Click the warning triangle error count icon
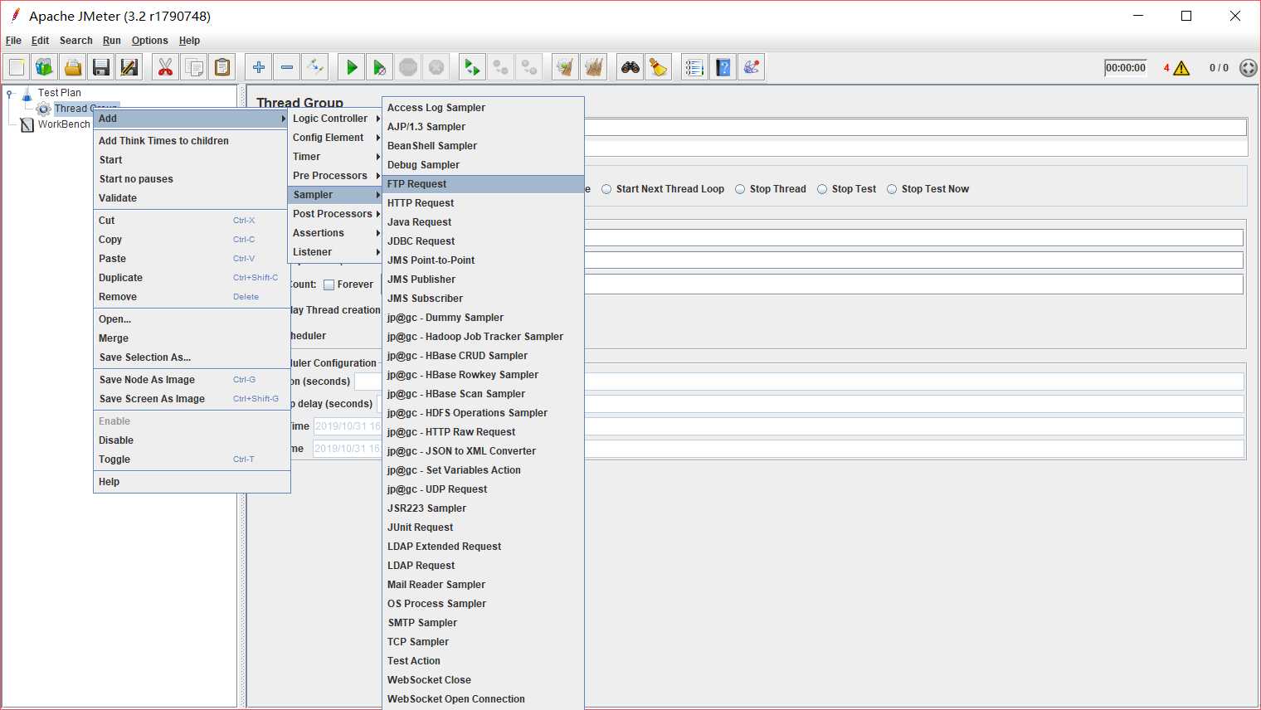Screen dimensions: 1261x710 click(1181, 68)
